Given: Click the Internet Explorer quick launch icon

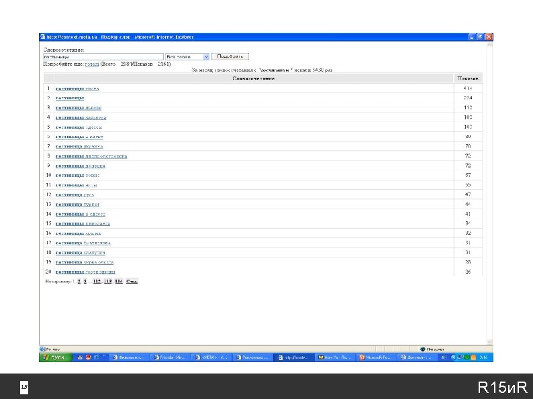Looking at the screenshot, I should pyautogui.click(x=97, y=357).
